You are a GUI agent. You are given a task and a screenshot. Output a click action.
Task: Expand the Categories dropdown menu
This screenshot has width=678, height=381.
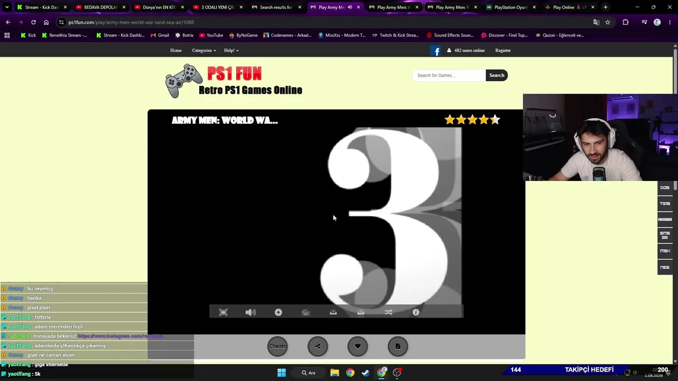tap(204, 50)
